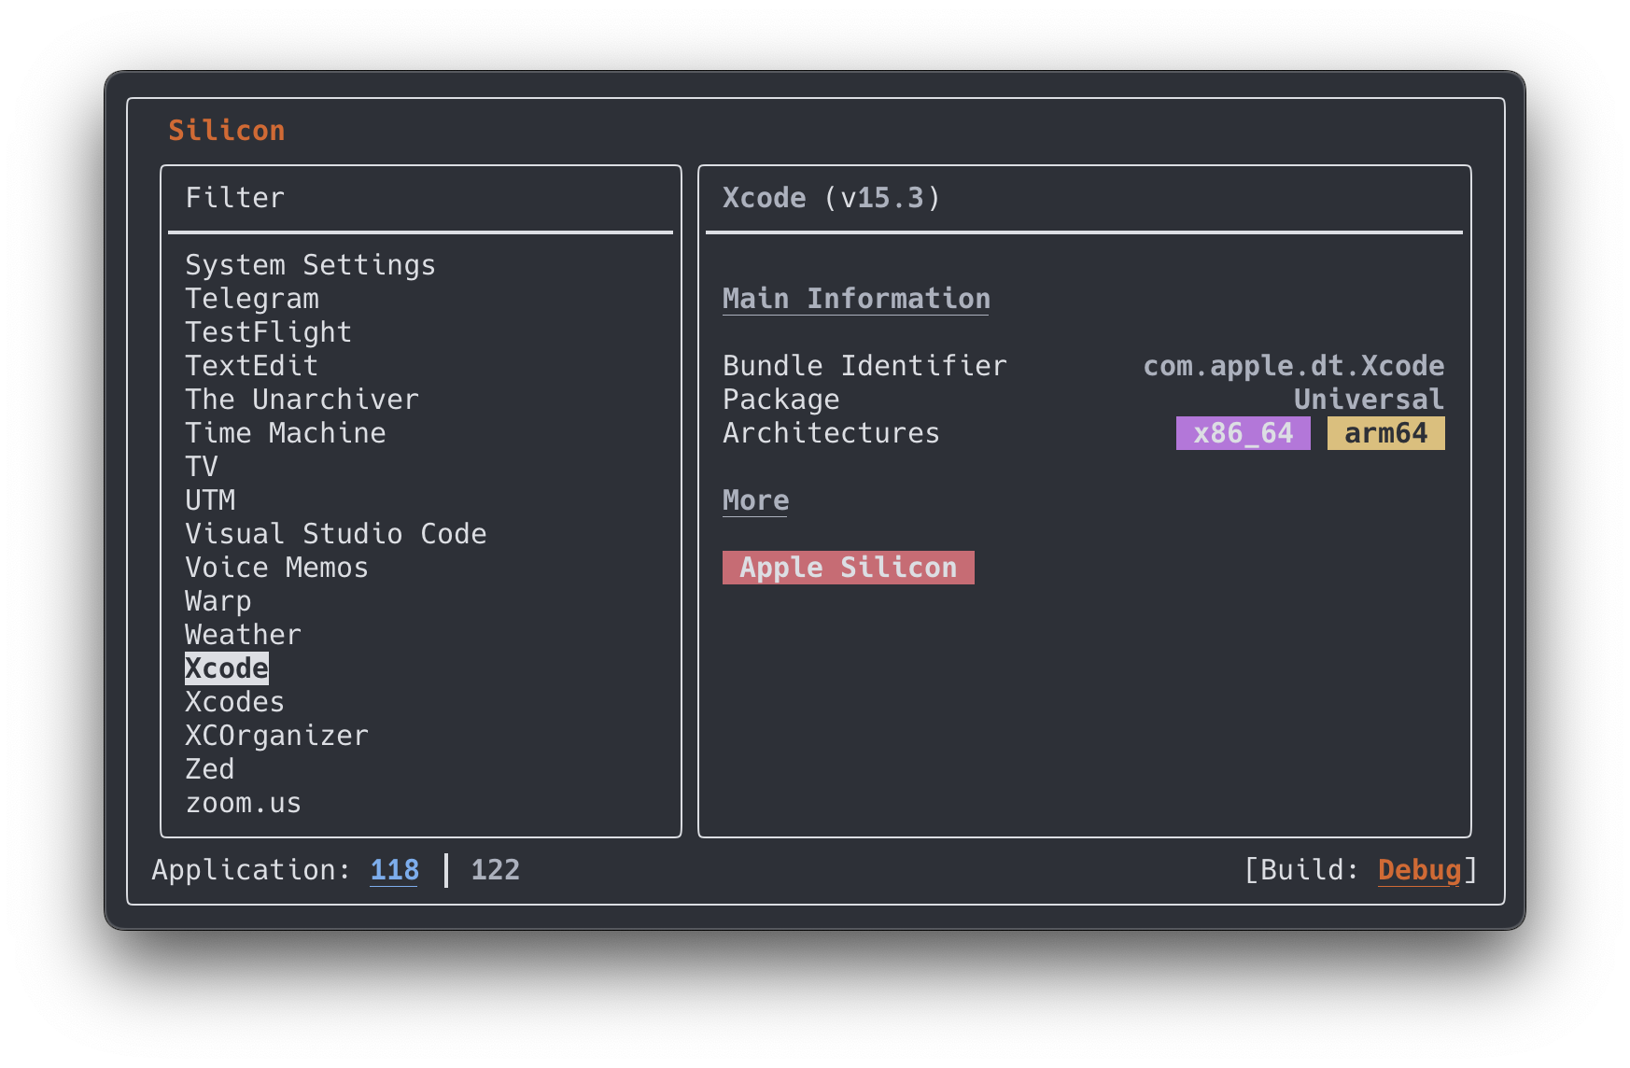Select Visual Studio Code entry
The height and width of the screenshot is (1068, 1630).
[x=336, y=534]
